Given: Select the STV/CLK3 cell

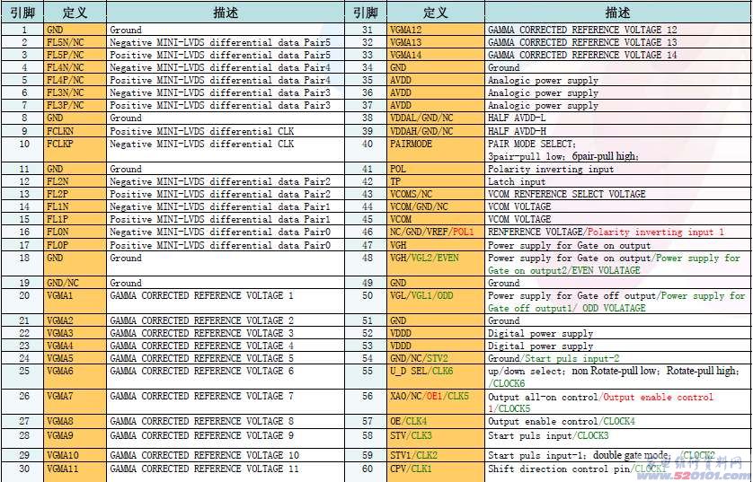Looking at the screenshot, I should pos(435,436).
